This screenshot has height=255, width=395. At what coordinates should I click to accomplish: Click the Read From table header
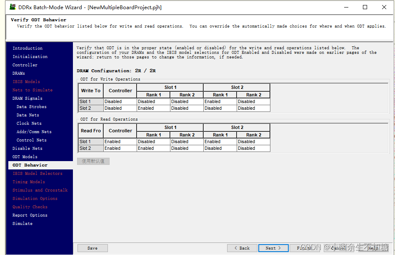click(x=91, y=131)
